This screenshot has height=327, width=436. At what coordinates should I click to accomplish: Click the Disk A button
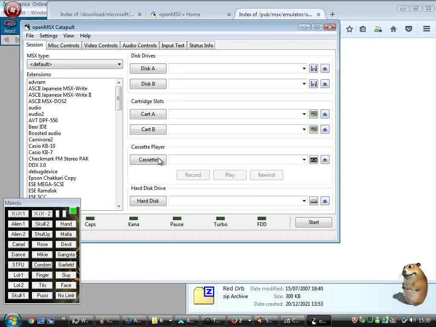pos(148,69)
